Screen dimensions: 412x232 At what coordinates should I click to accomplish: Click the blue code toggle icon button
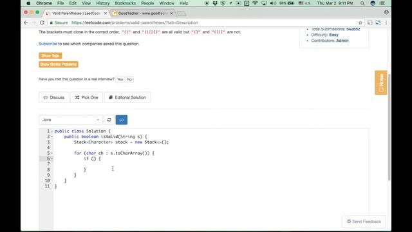click(122, 120)
